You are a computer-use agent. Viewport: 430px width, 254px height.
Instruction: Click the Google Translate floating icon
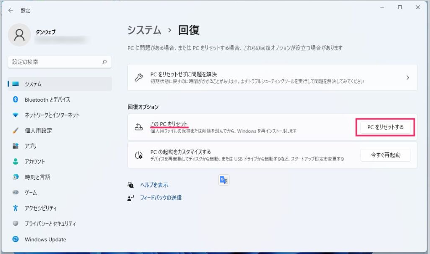(224, 180)
